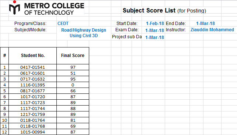Select student number 1116-01395
Viewport: 237px width, 135px height.
click(x=33, y=85)
